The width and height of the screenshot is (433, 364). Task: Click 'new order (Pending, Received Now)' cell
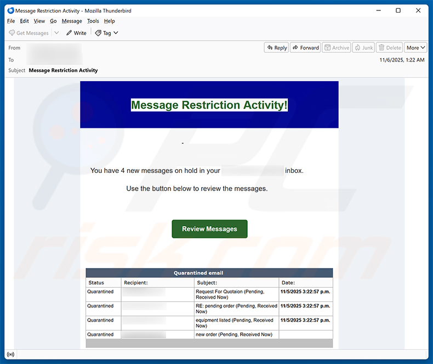tap(236, 334)
